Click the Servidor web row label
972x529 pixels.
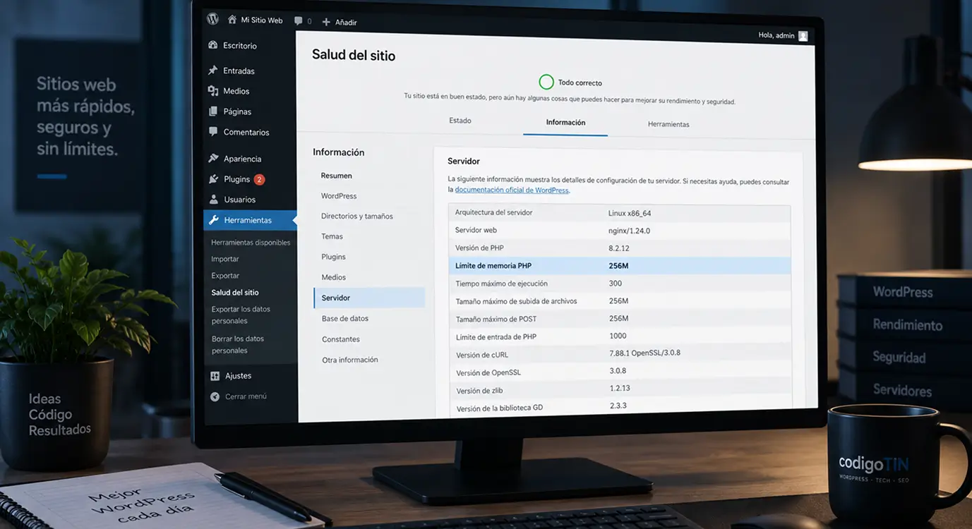[476, 230]
